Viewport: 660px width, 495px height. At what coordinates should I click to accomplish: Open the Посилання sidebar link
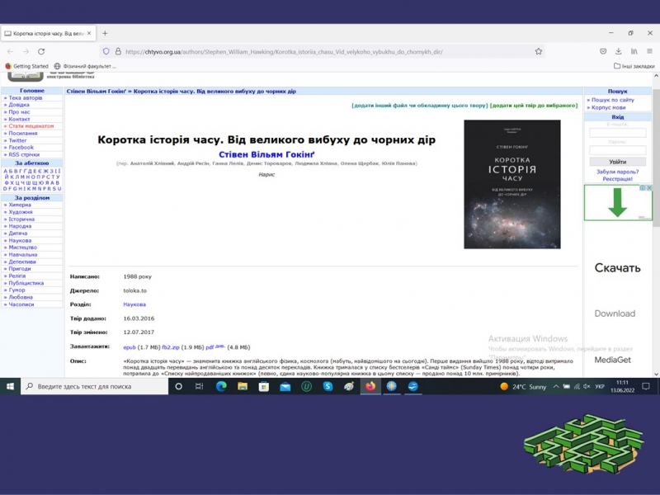coord(23,133)
